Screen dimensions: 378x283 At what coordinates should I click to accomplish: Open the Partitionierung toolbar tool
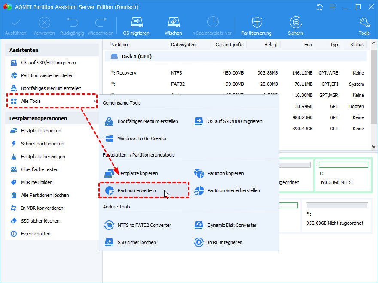pyautogui.click(x=256, y=26)
